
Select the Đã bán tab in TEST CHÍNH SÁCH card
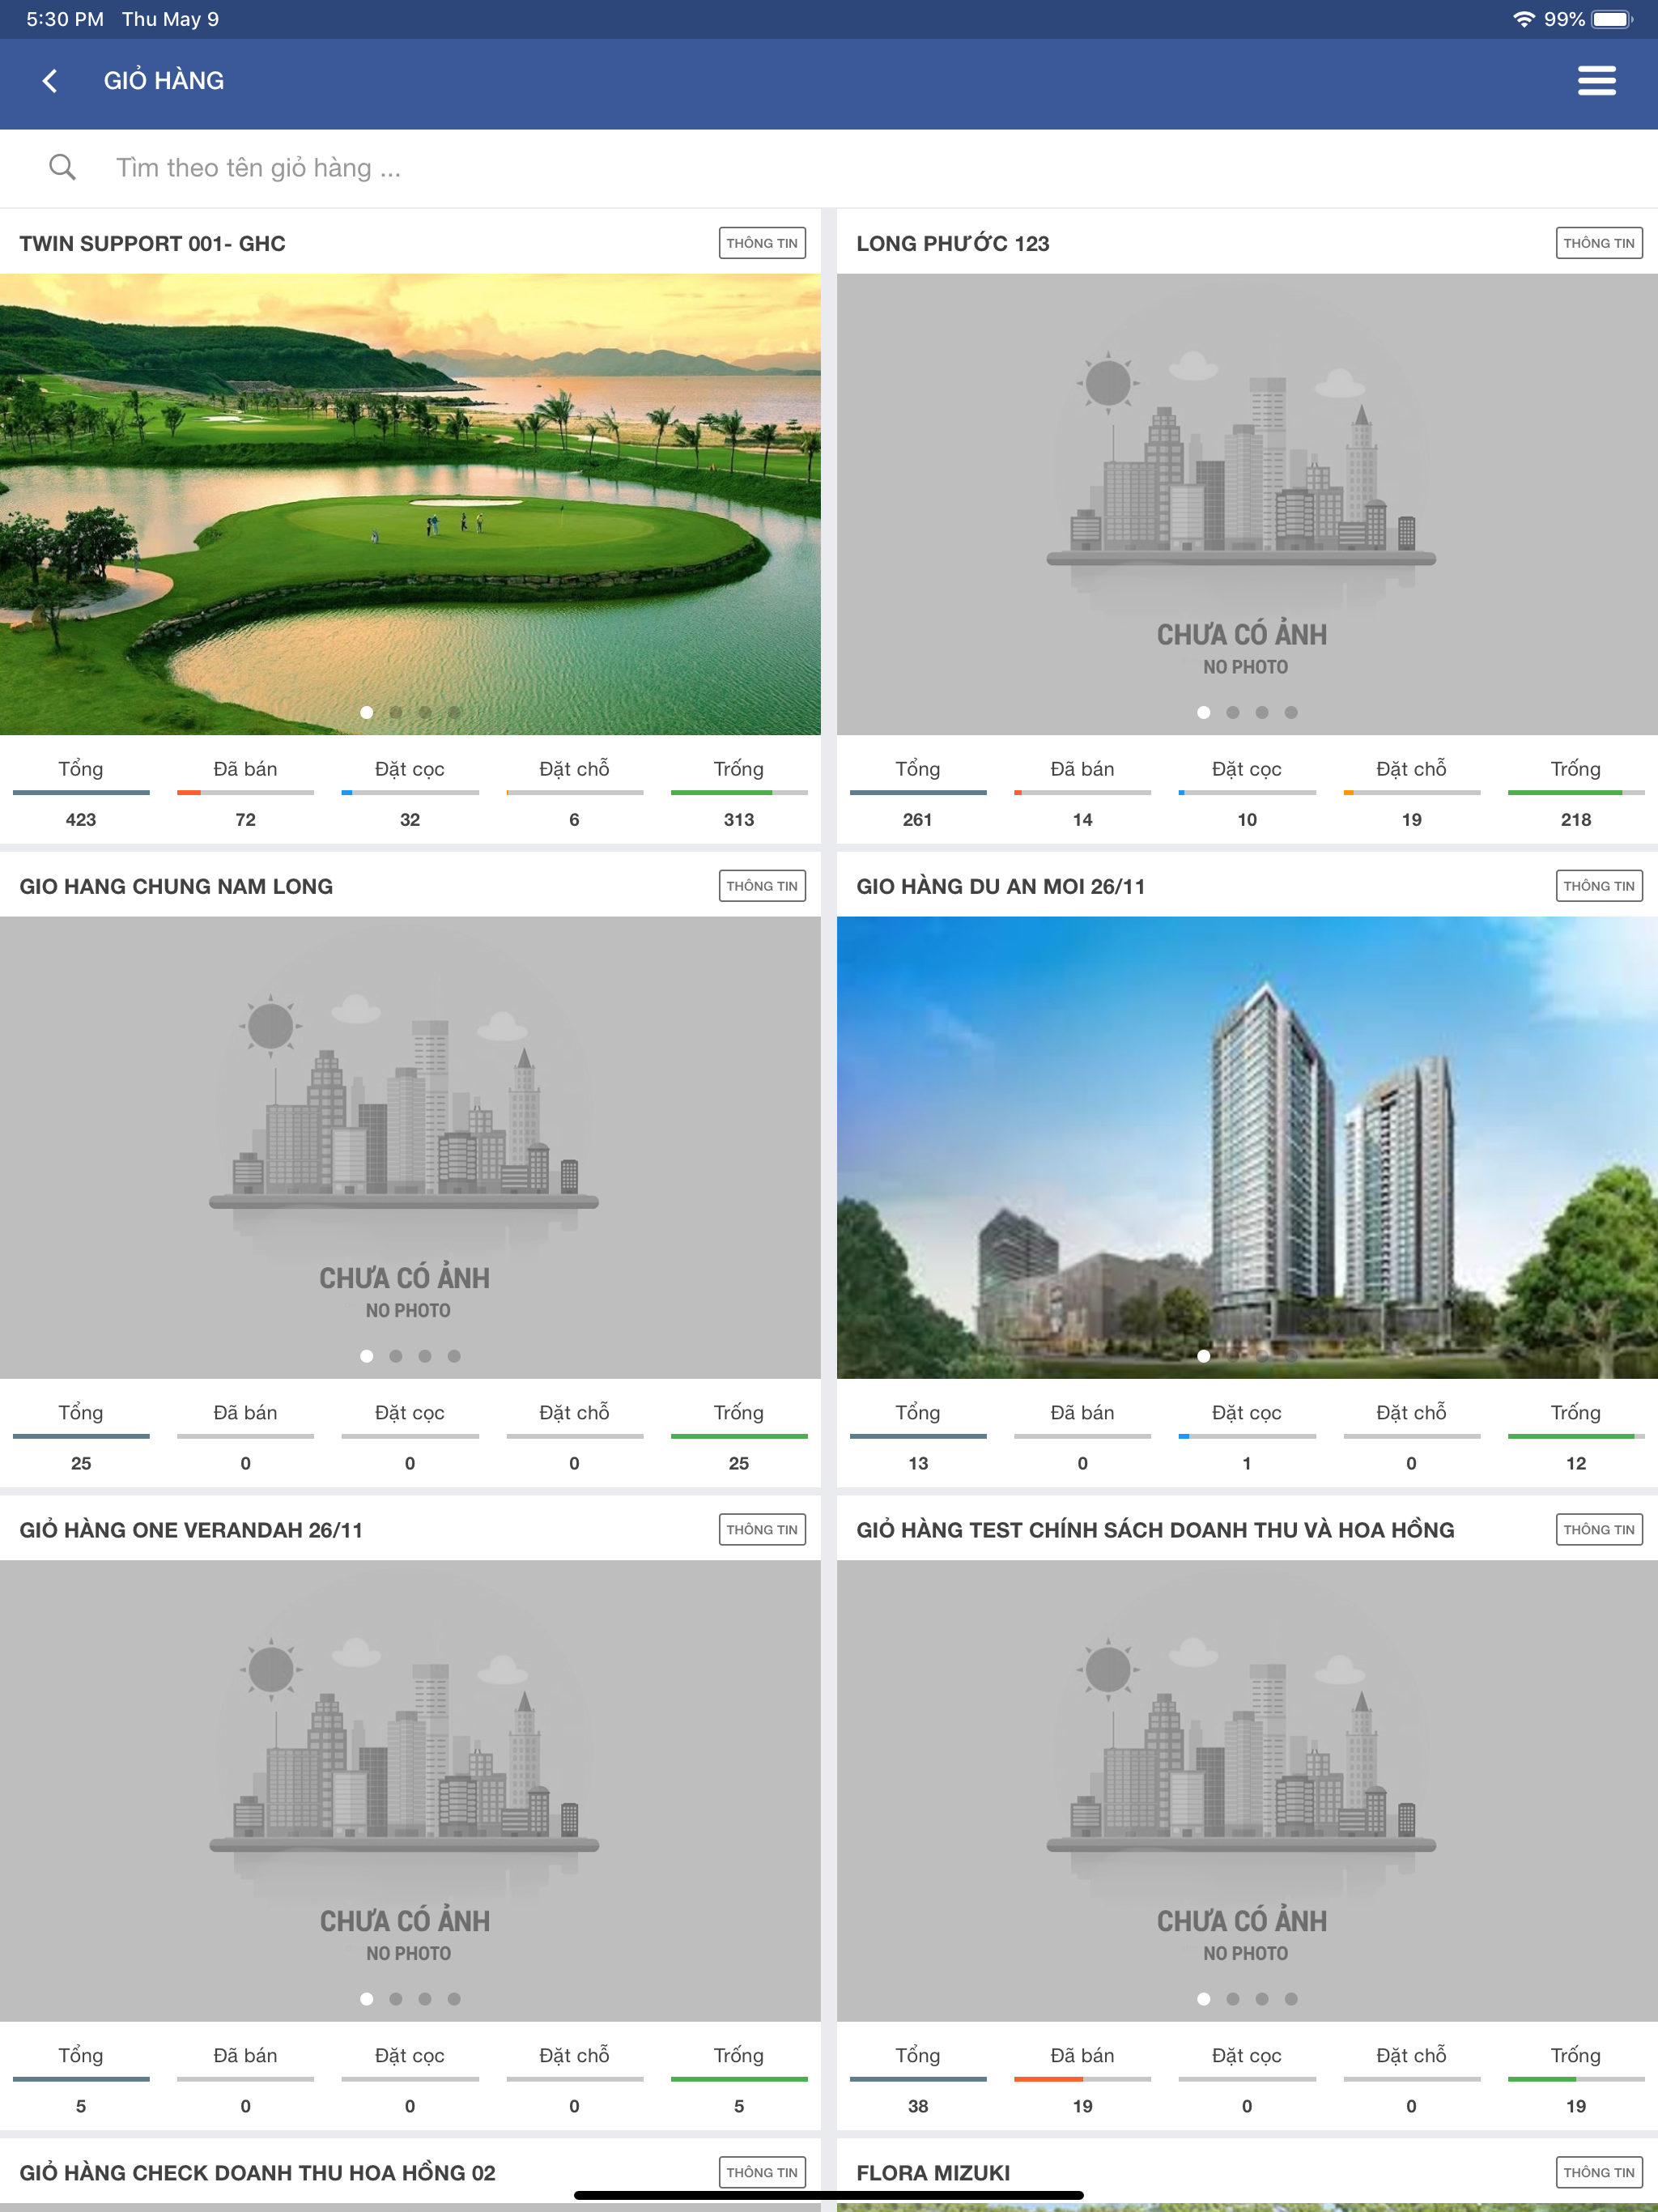(1082, 2055)
